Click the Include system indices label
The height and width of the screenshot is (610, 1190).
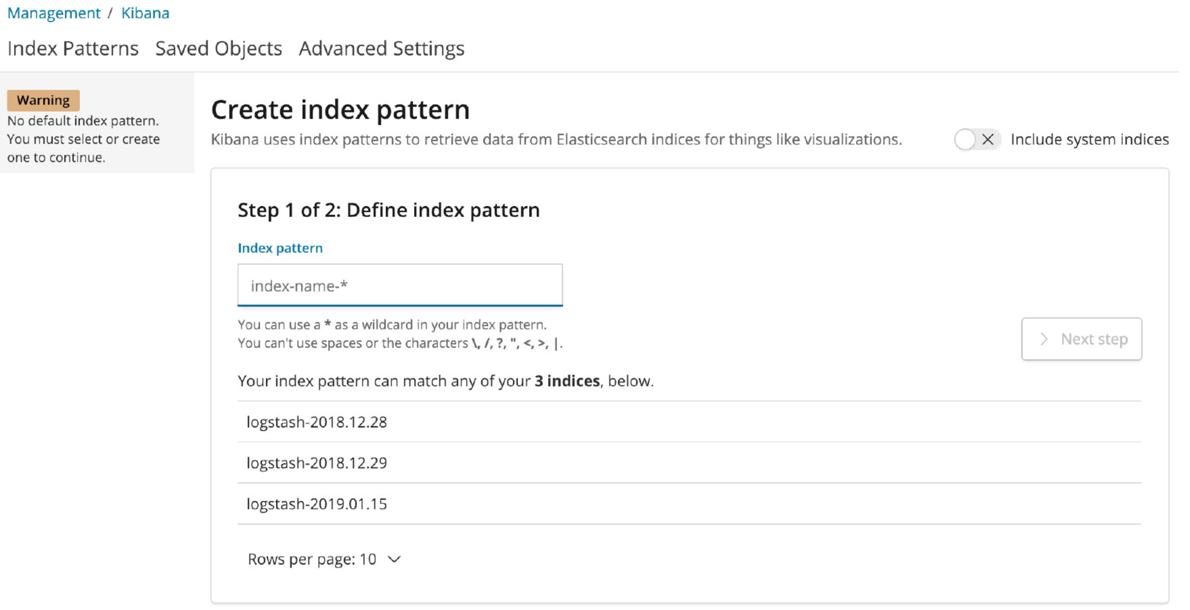pos(1090,139)
